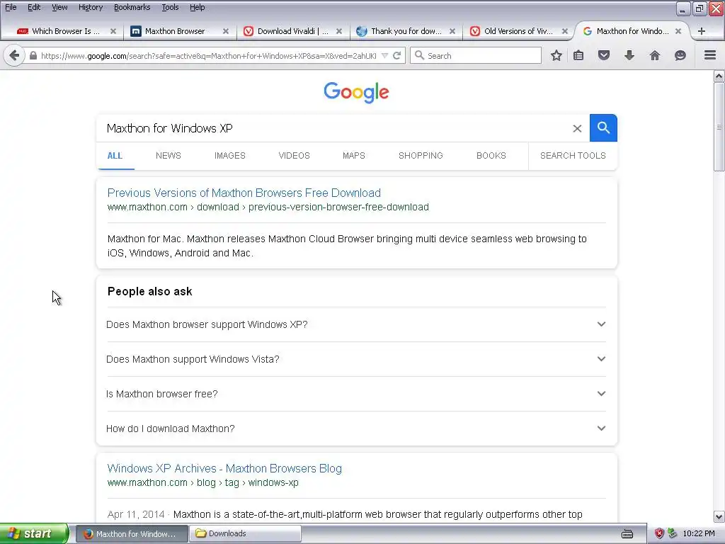Reload the page with the refresh icon
725x544 pixels.
coord(396,55)
